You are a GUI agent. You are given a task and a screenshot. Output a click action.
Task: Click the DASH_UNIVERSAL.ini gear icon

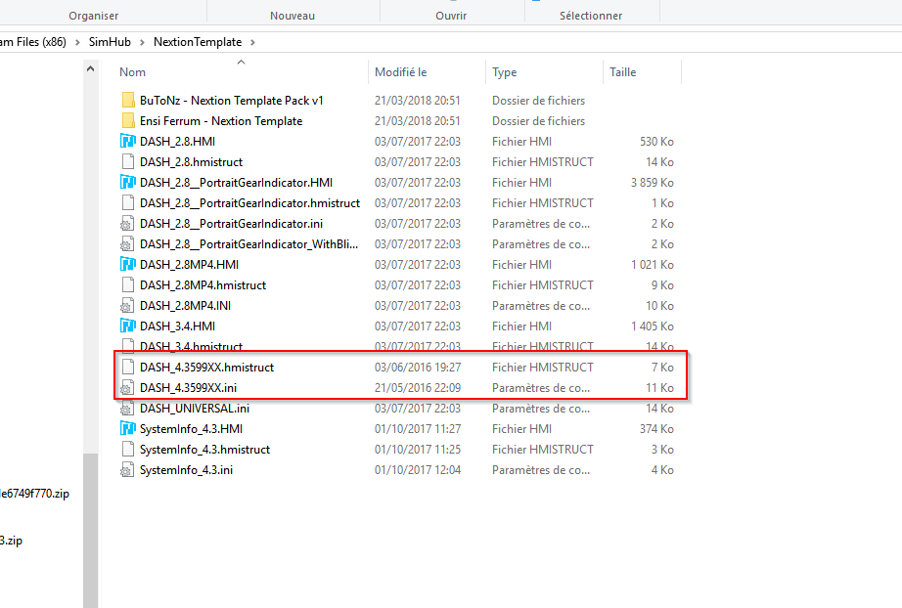pyautogui.click(x=128, y=408)
